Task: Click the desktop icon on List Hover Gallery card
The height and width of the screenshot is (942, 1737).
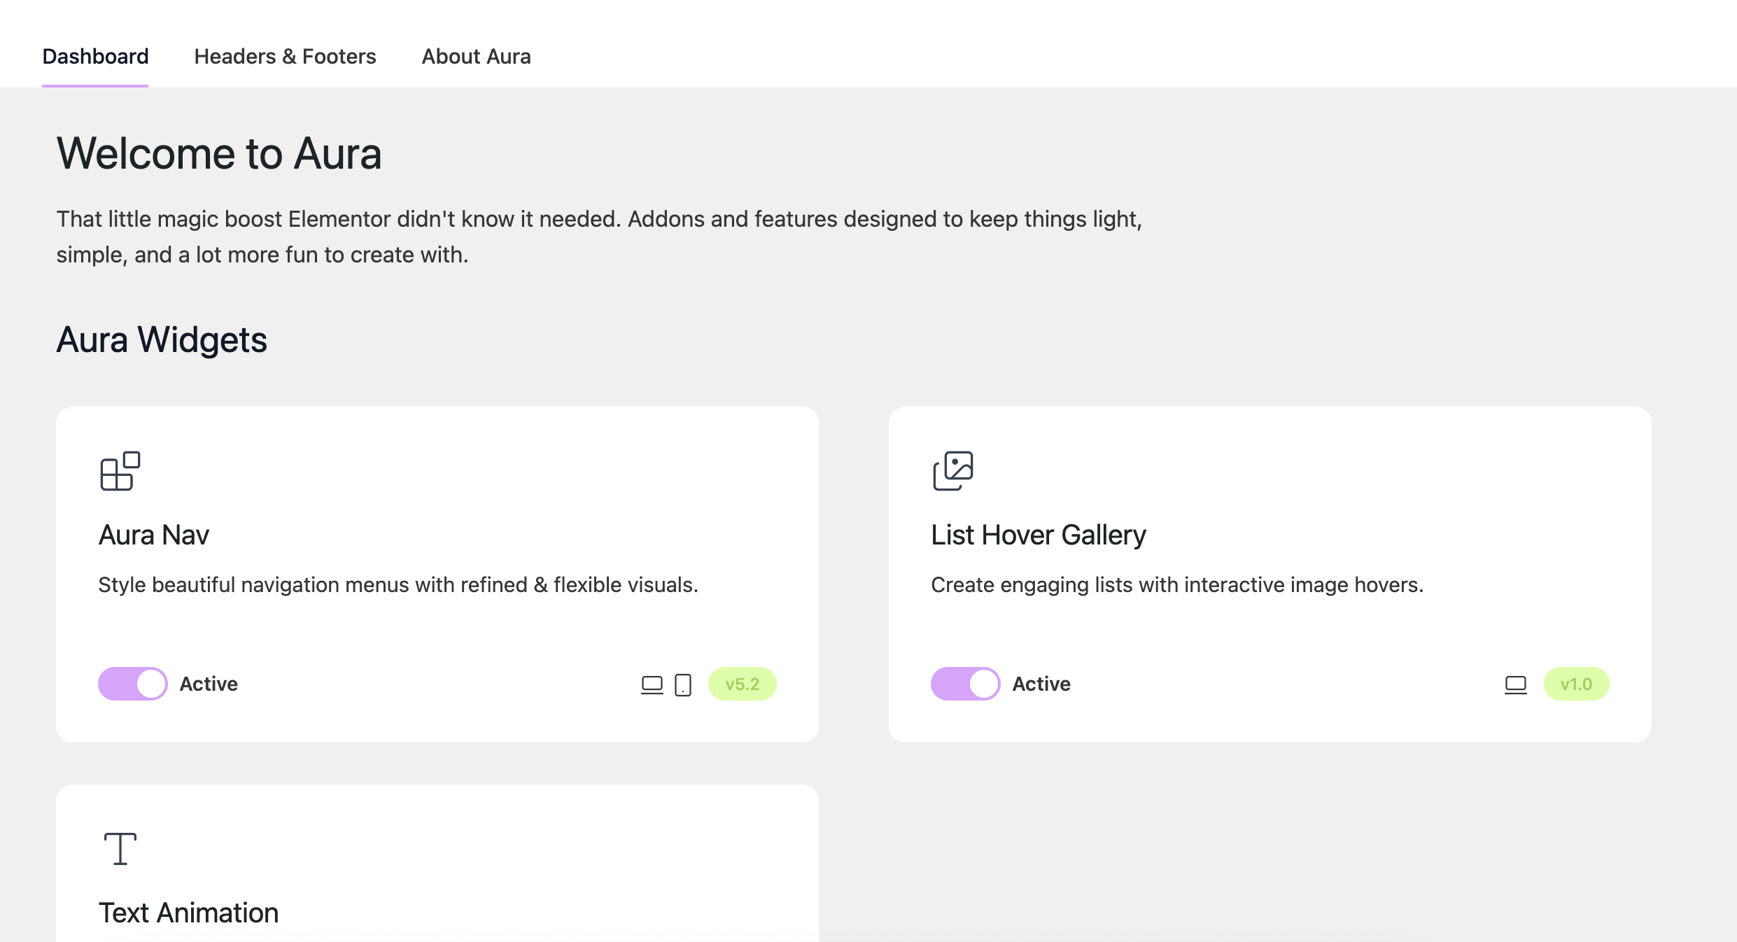Action: tap(1515, 684)
